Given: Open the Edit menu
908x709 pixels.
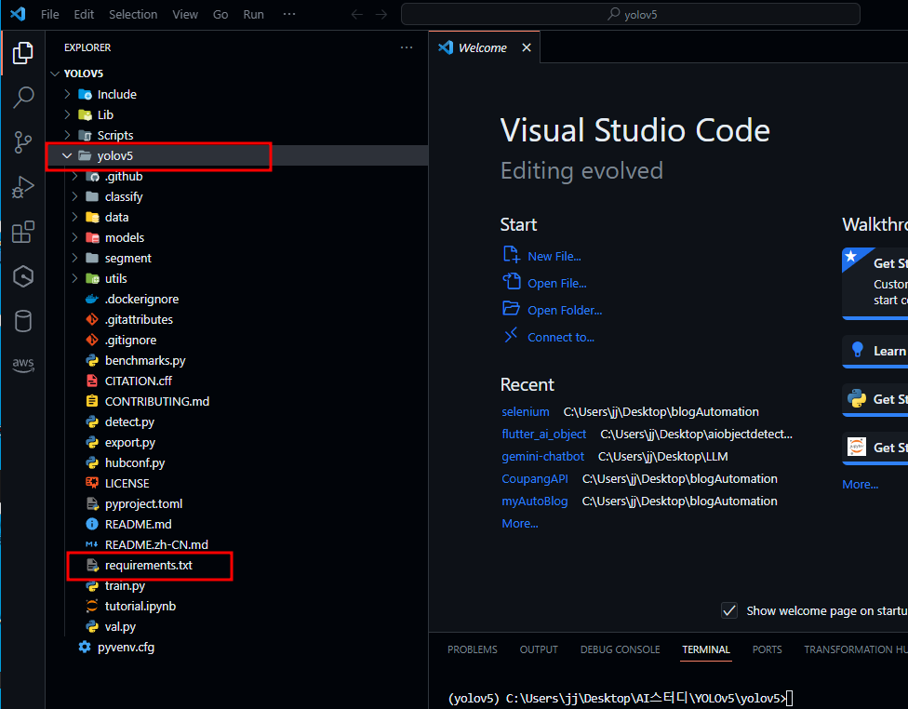Looking at the screenshot, I should pyautogui.click(x=84, y=15).
